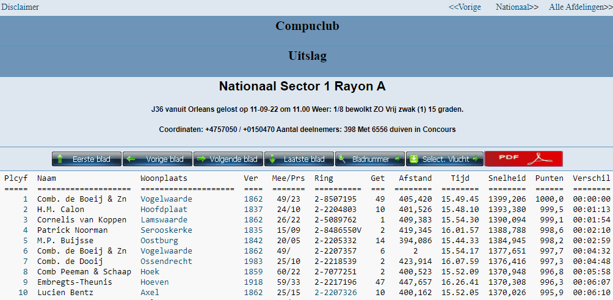Open the Nationaal>> link
The width and height of the screenshot is (613, 300).
pos(517,7)
